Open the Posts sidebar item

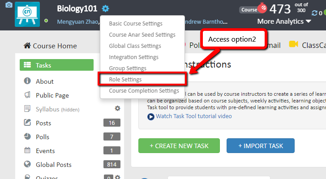coord(43,123)
